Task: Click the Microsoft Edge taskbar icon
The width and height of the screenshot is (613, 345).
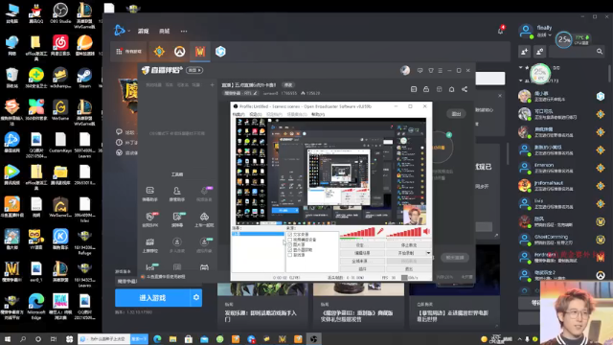Action: [157, 339]
